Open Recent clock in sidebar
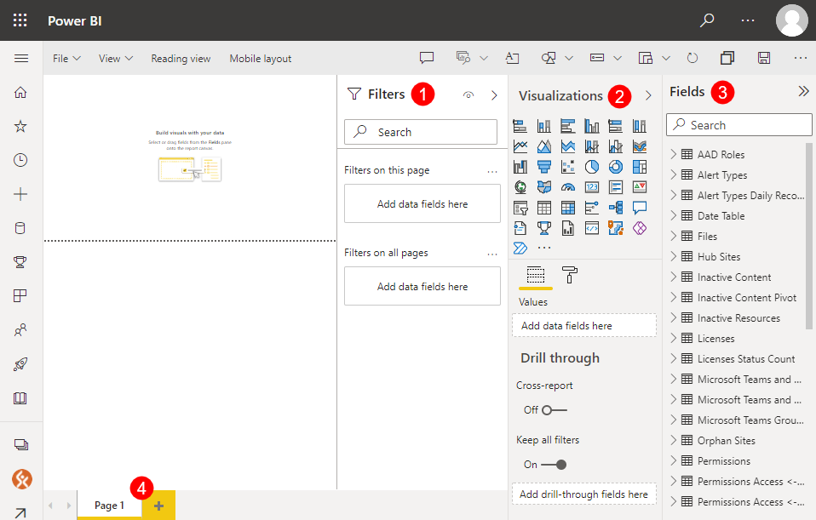This screenshot has height=520, width=816. 20,160
